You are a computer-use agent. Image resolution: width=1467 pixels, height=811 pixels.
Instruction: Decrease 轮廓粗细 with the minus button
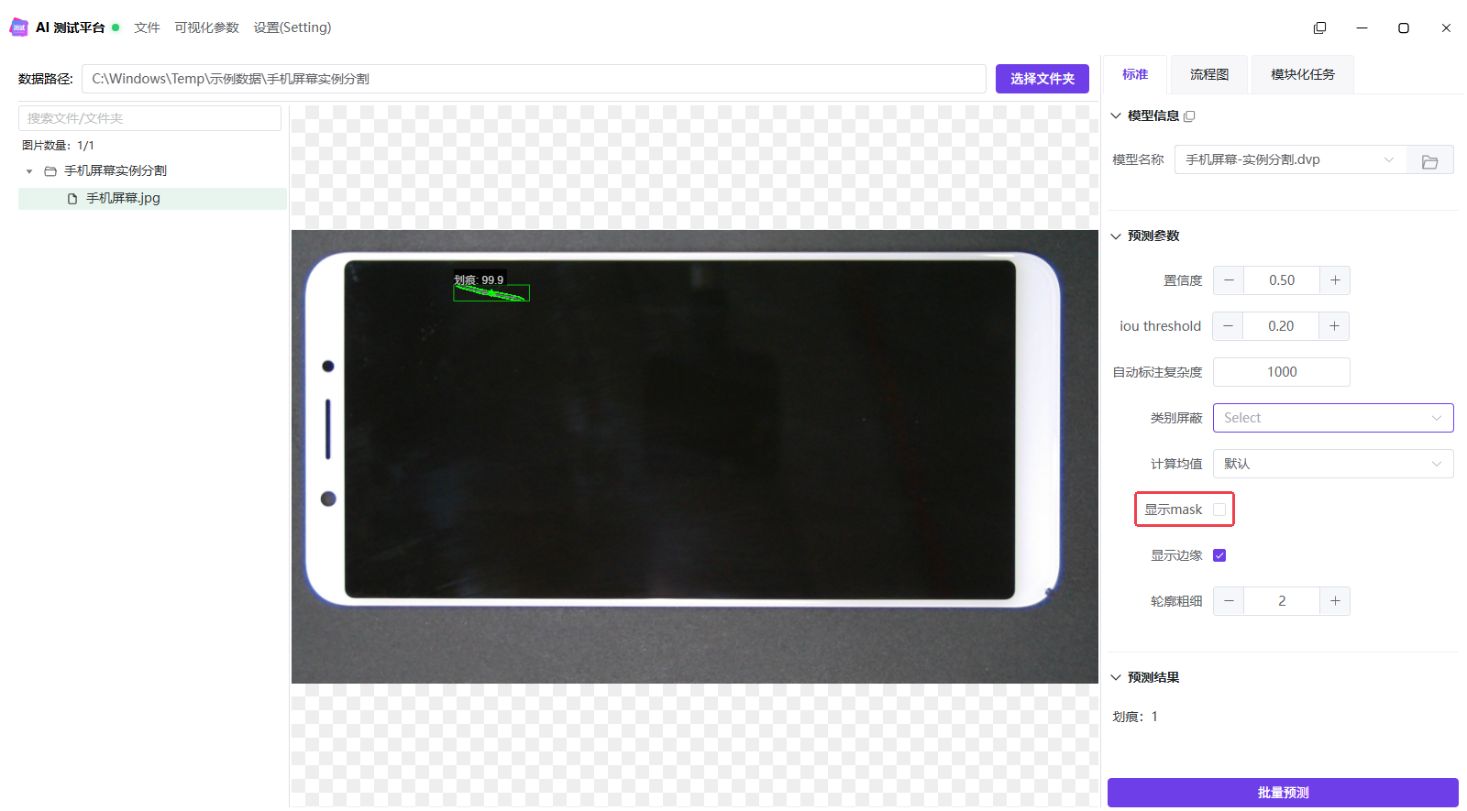1229,601
